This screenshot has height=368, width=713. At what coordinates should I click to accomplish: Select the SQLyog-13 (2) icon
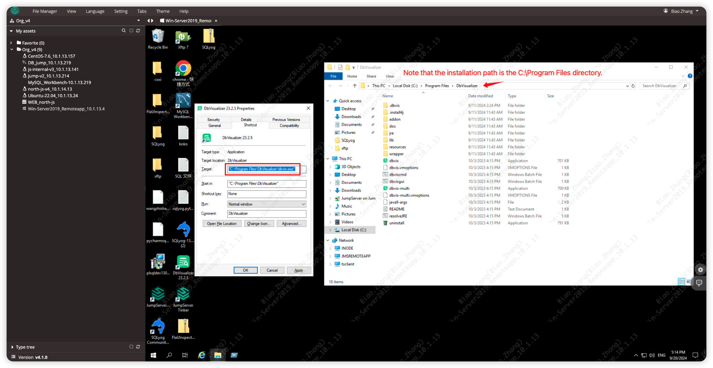[183, 235]
